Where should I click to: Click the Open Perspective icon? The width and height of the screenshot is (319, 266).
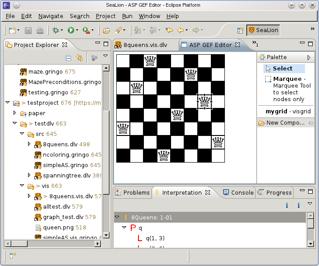pyautogui.click(x=240, y=31)
